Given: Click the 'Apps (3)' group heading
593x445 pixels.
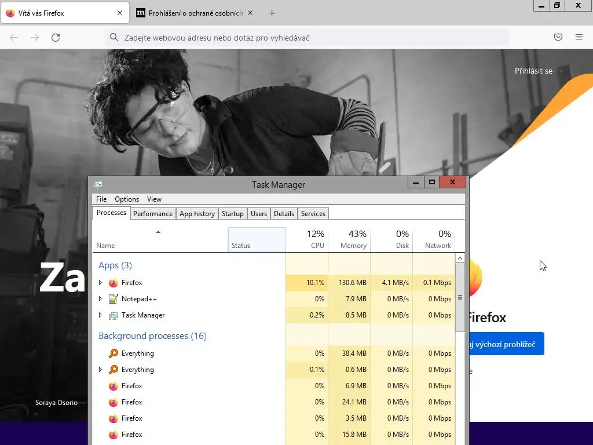Looking at the screenshot, I should (x=115, y=265).
